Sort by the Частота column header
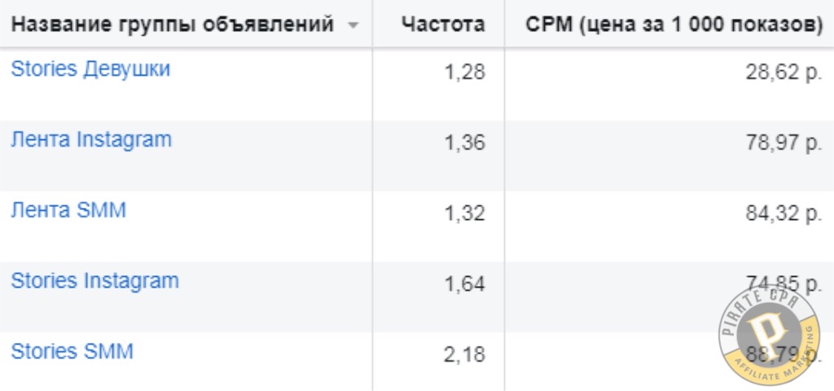 (x=443, y=24)
